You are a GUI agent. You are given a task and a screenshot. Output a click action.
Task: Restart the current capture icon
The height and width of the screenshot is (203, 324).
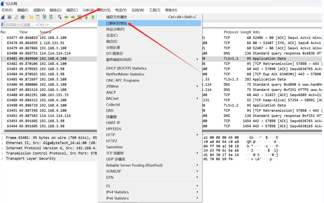click(x=16, y=17)
